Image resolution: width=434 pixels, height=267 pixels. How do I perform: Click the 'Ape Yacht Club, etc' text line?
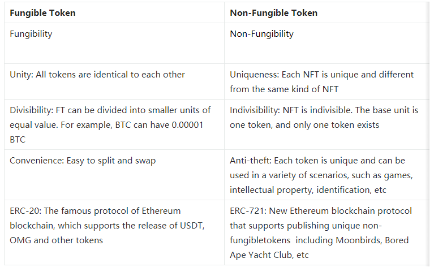point(269,255)
